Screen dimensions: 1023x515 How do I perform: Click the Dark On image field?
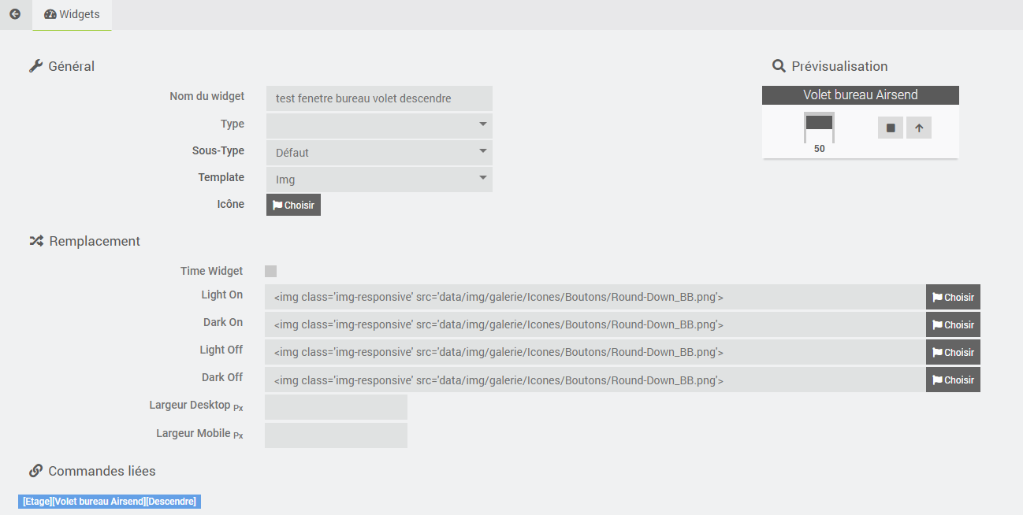pyautogui.click(x=595, y=324)
